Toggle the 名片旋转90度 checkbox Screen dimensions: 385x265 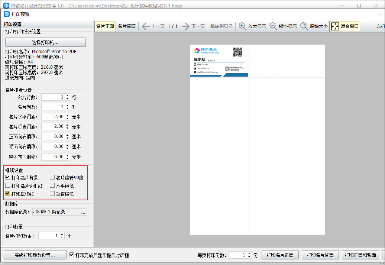pyautogui.click(x=52, y=177)
